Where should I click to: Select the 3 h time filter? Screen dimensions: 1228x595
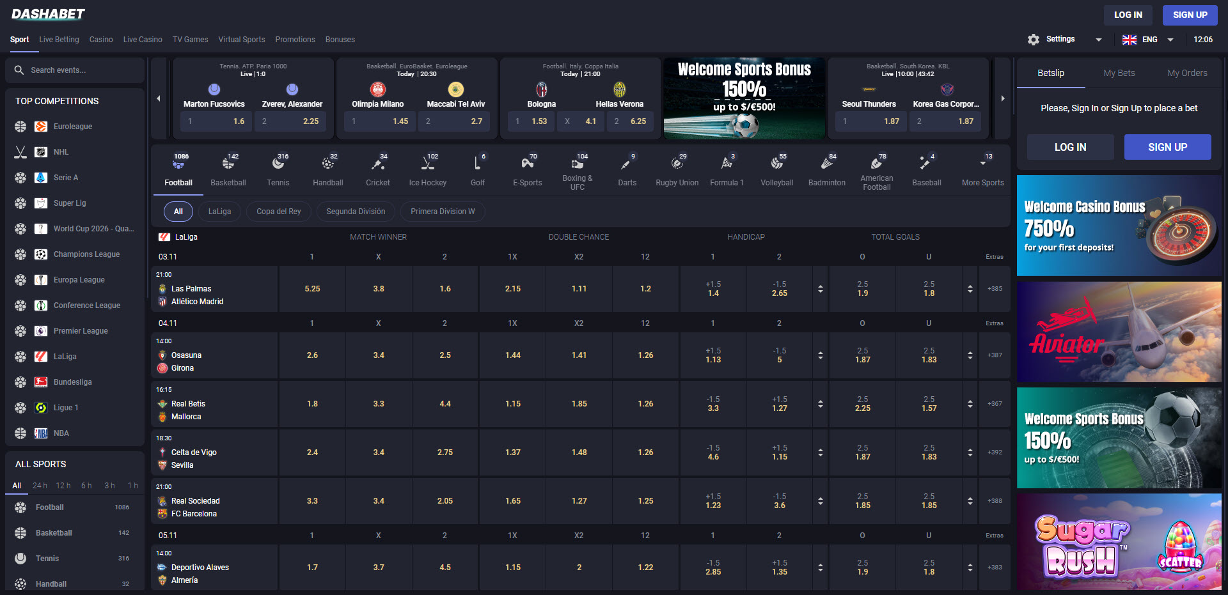point(109,486)
